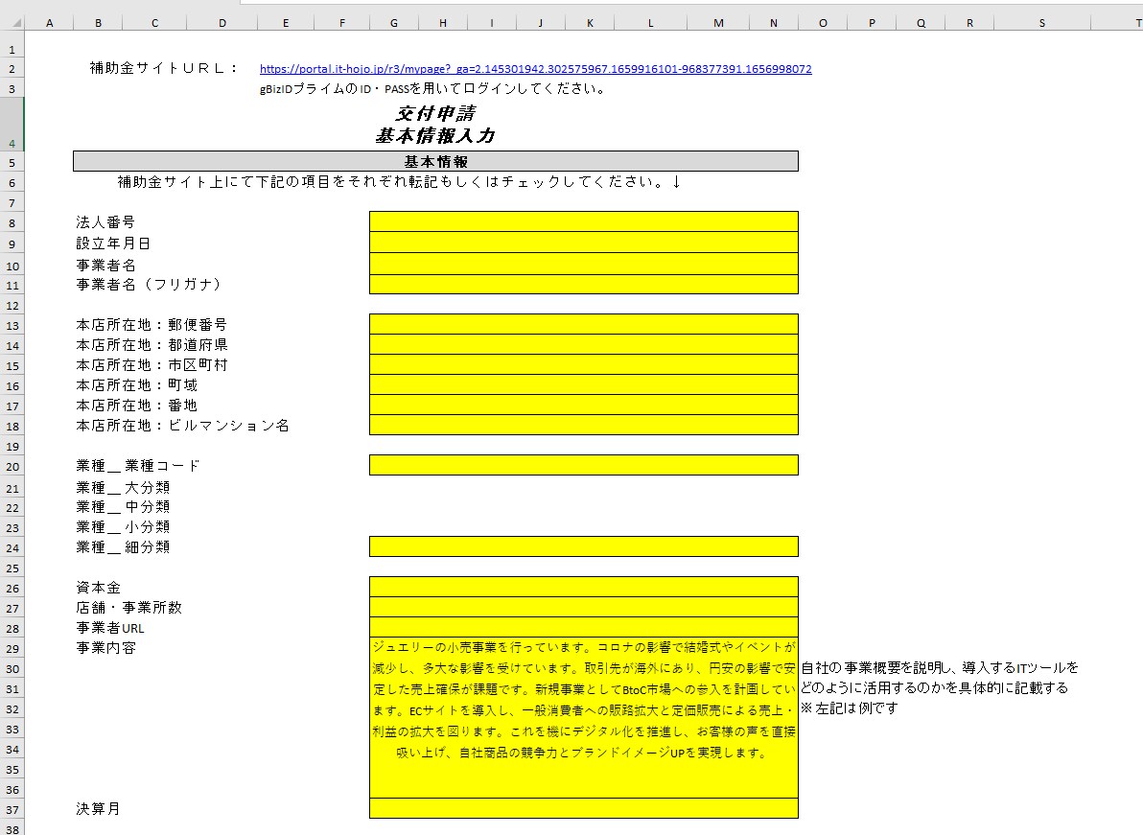Select row 12 header
The width and height of the screenshot is (1143, 835).
[x=12, y=305]
